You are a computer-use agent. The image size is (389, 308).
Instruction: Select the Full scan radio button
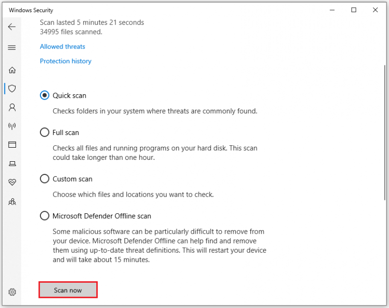click(x=44, y=132)
